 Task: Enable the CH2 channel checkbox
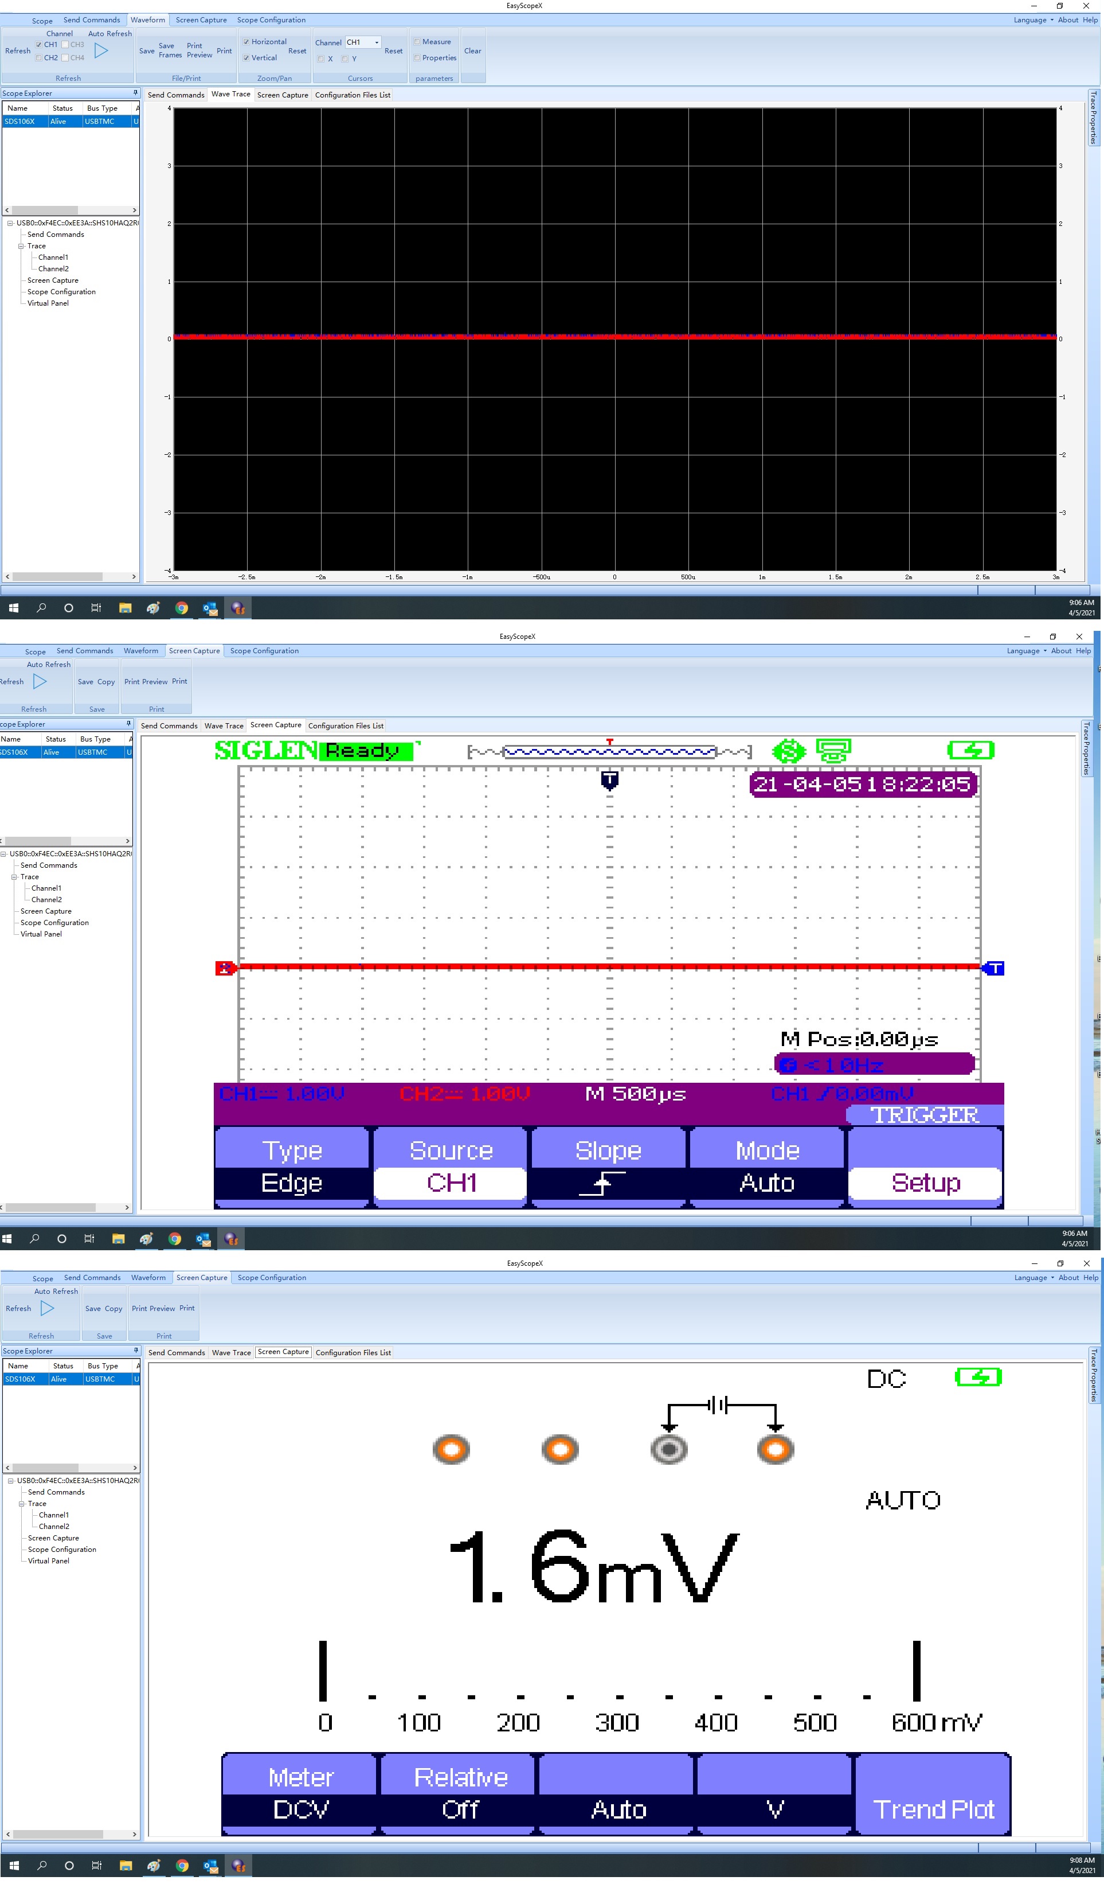pyautogui.click(x=38, y=58)
